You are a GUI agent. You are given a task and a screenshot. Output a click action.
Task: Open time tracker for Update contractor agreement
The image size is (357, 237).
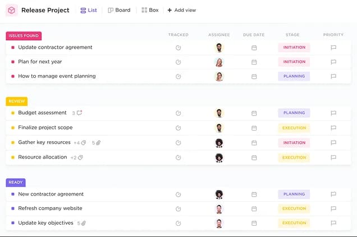point(178,48)
